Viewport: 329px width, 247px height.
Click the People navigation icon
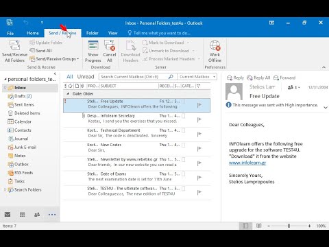click(37, 214)
